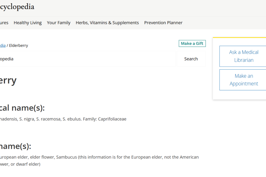Select the Prevention Planner nav item
This screenshot has height=177, width=266.
click(163, 23)
